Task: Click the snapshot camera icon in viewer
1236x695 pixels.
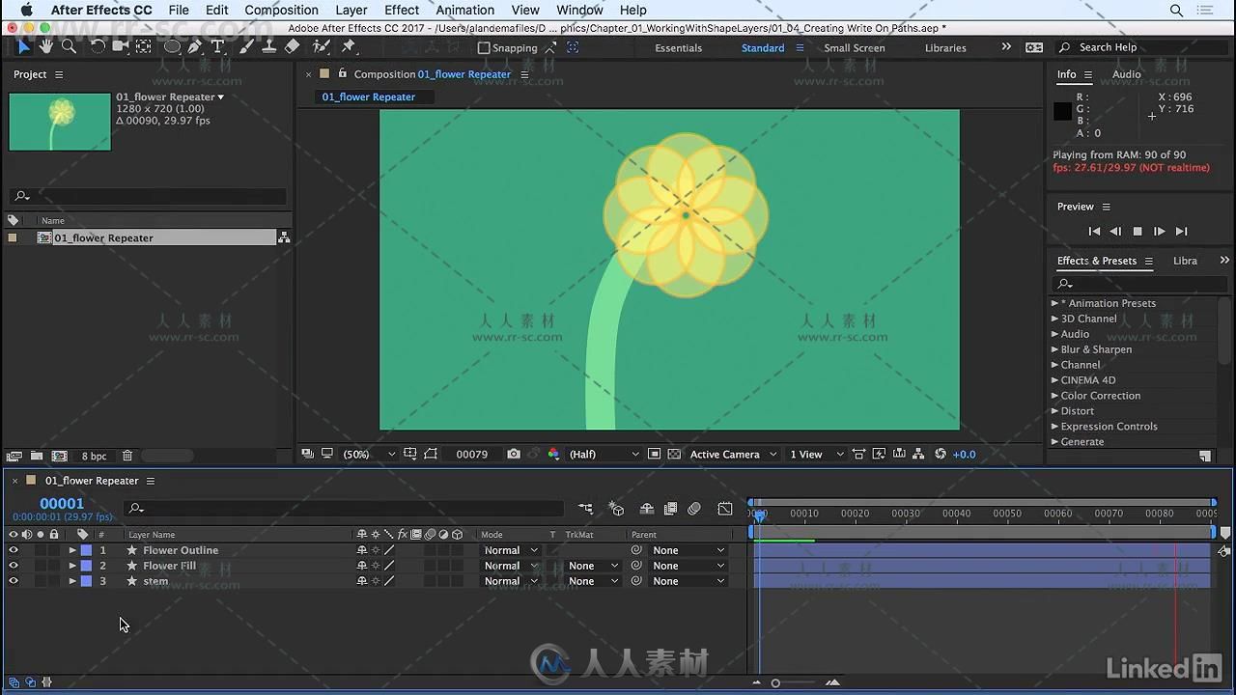Action: (514, 454)
